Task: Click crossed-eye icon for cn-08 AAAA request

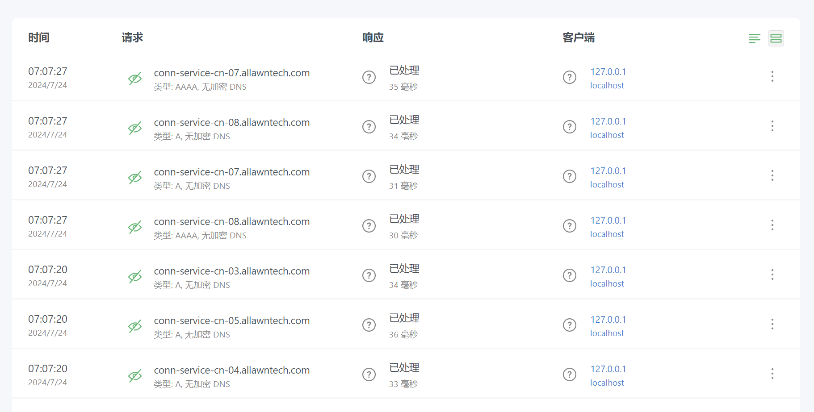Action: [x=135, y=227]
